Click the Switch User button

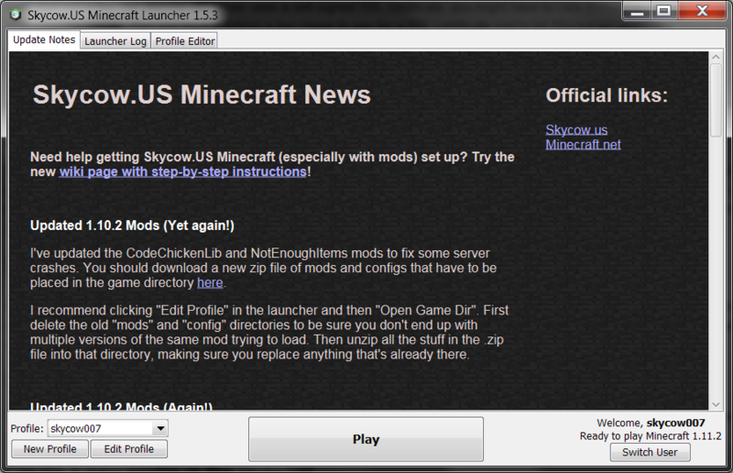pyautogui.click(x=650, y=453)
